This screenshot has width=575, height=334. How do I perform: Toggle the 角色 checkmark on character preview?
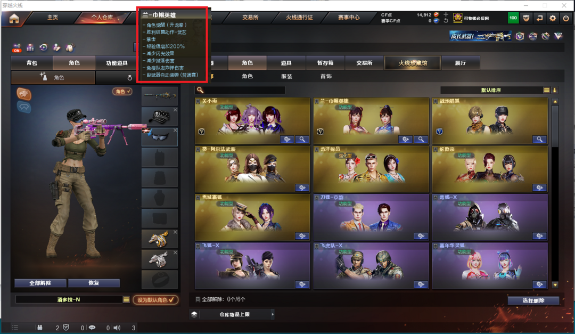click(122, 92)
